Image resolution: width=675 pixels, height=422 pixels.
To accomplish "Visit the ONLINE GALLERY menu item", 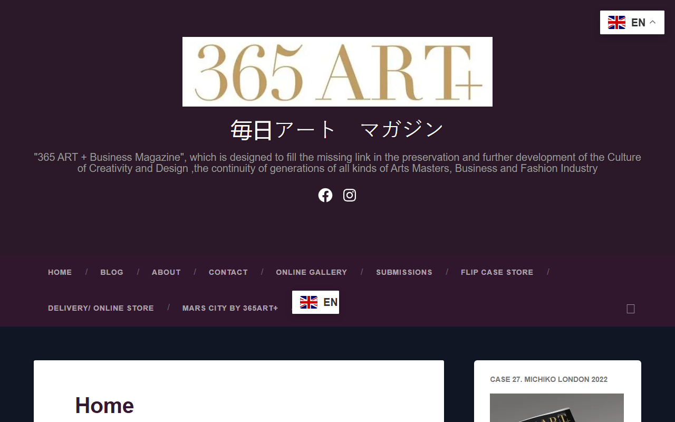I will 312,272.
